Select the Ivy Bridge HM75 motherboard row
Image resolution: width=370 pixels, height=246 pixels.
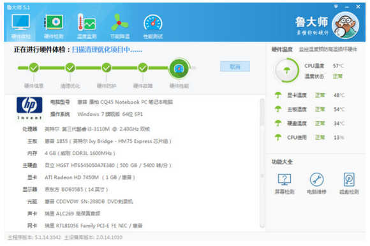(x=99, y=141)
